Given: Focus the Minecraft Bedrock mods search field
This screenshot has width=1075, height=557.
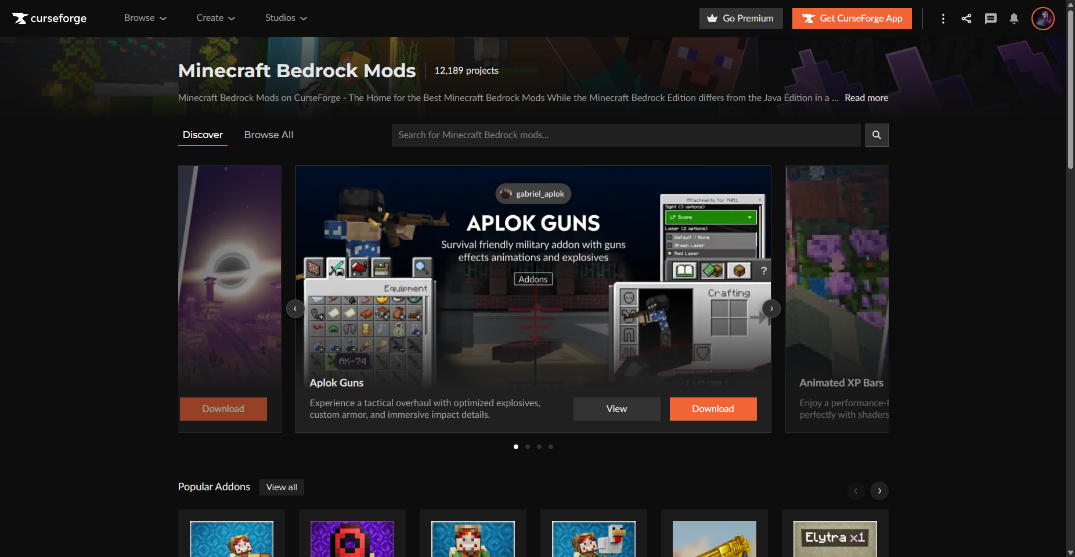Looking at the screenshot, I should 626,135.
